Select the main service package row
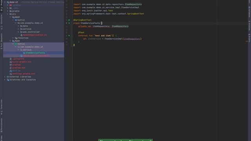 [x=34, y=29]
